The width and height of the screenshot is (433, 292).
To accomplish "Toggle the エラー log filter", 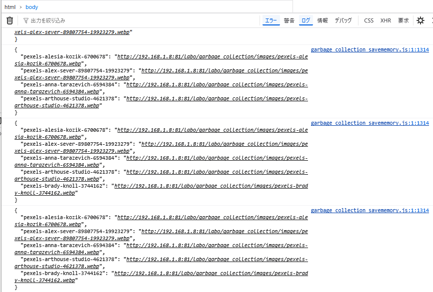I will coord(271,20).
